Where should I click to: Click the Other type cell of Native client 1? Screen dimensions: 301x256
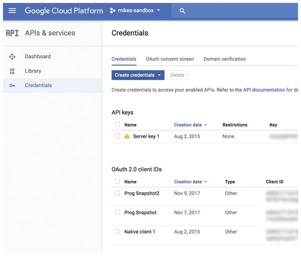231,231
